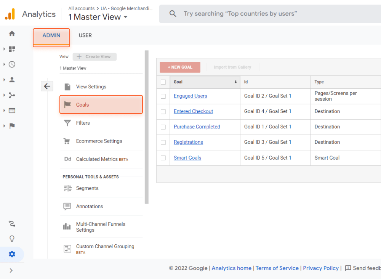Click the Google Analytics logo
Image resolution: width=381 pixels, height=279 pixels.
click(x=10, y=14)
